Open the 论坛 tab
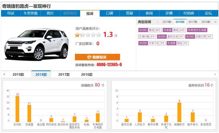 208,13
